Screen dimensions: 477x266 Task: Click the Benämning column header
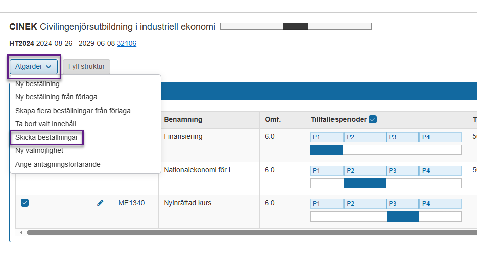click(183, 120)
